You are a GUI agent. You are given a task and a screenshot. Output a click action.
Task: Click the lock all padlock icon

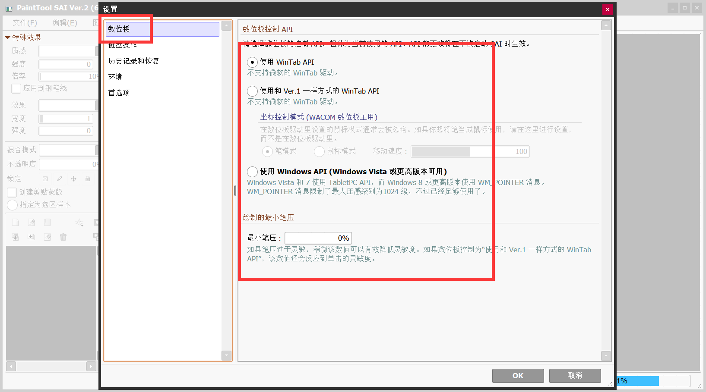pos(88,179)
